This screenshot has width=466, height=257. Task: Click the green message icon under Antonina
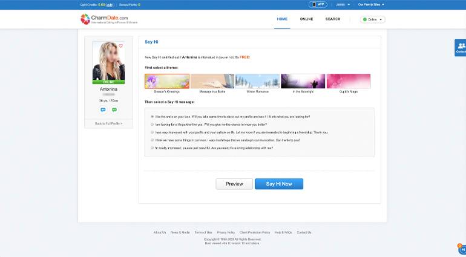pos(114,110)
